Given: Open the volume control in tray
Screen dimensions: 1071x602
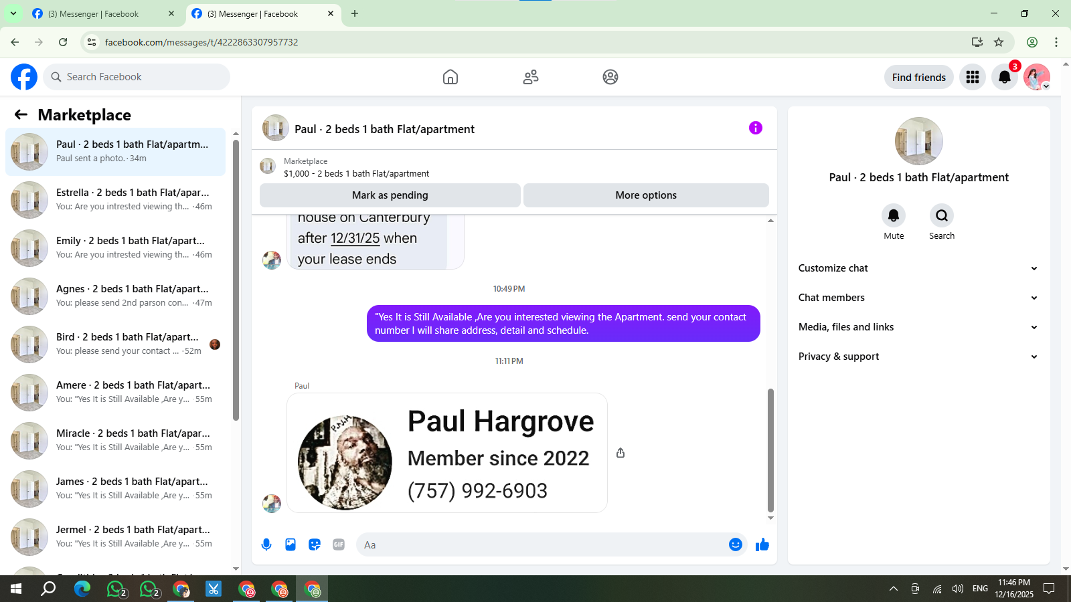Looking at the screenshot, I should point(958,589).
